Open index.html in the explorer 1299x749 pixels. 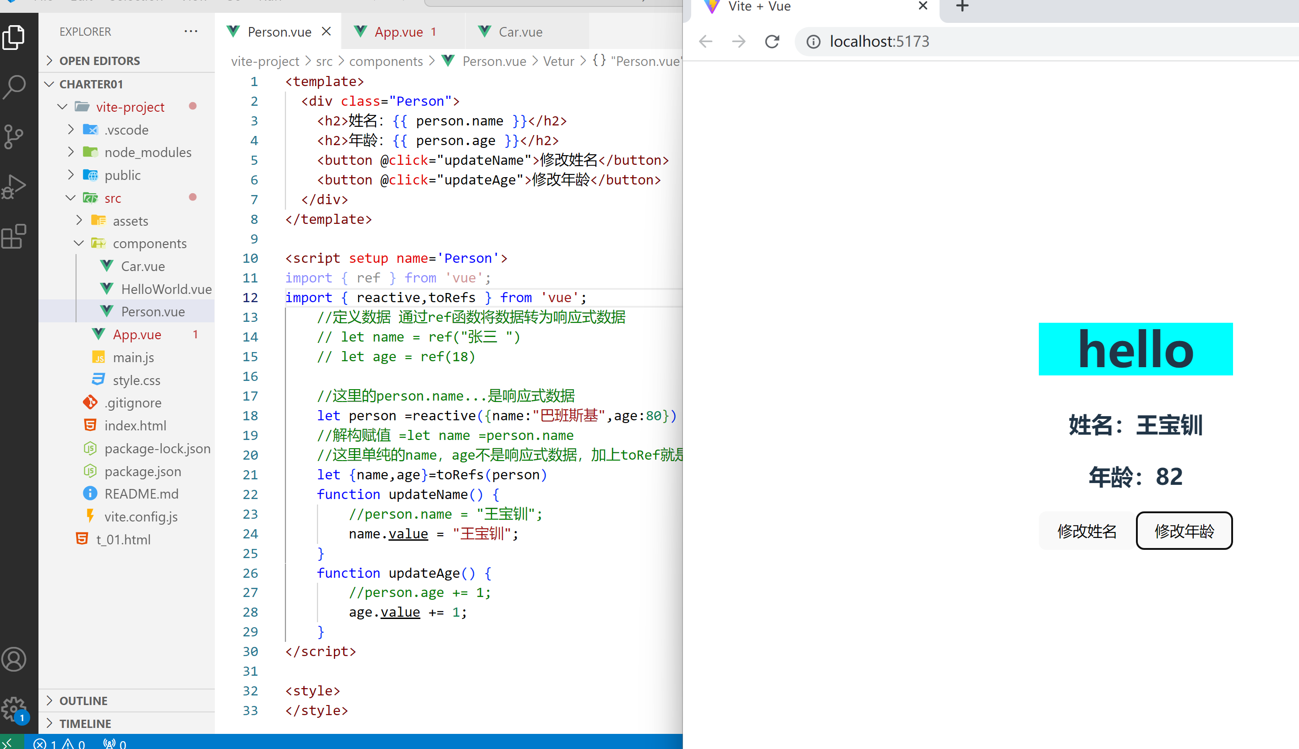[x=126, y=425]
